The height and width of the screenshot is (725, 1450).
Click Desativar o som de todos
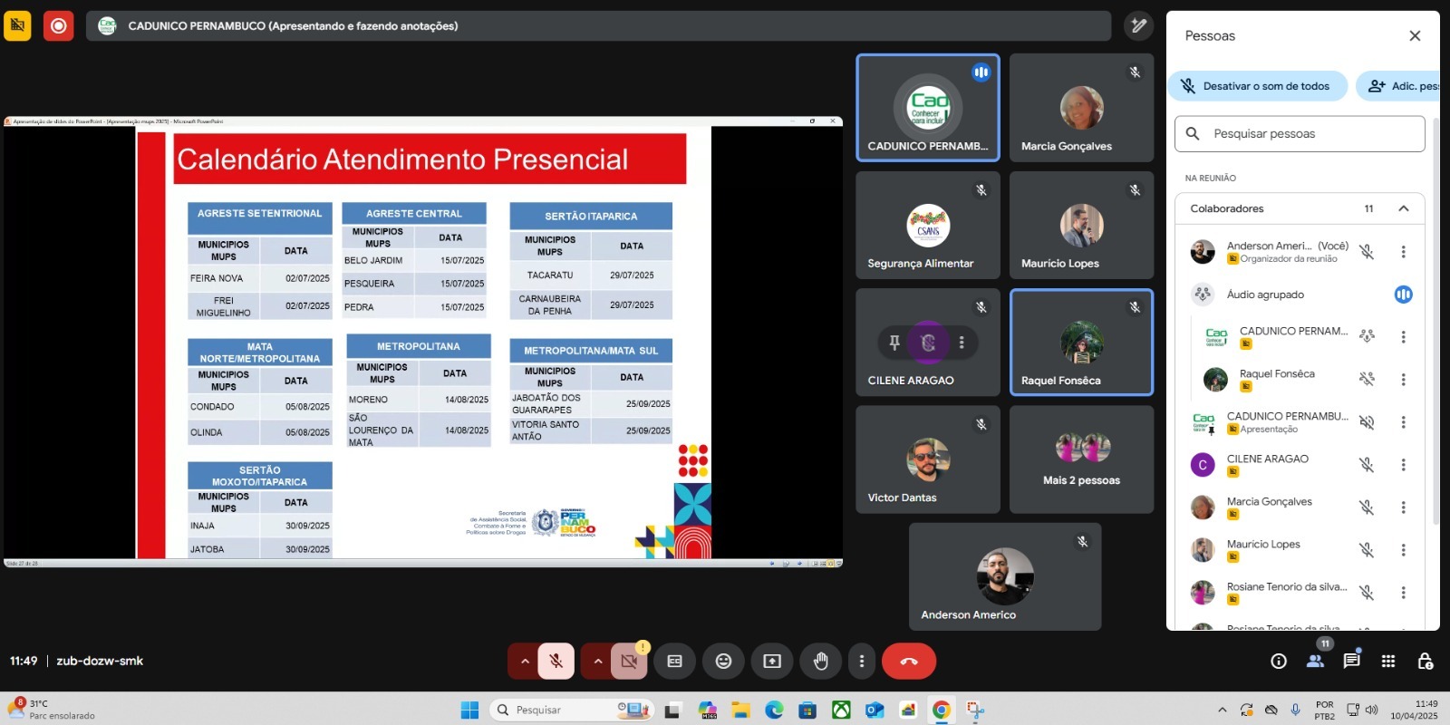point(1257,86)
